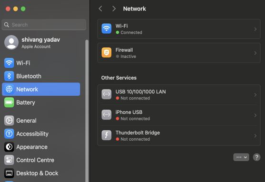This screenshot has width=265, height=182.
Task: Select the Bluetooth icon in sidebar
Action: pos(9,76)
